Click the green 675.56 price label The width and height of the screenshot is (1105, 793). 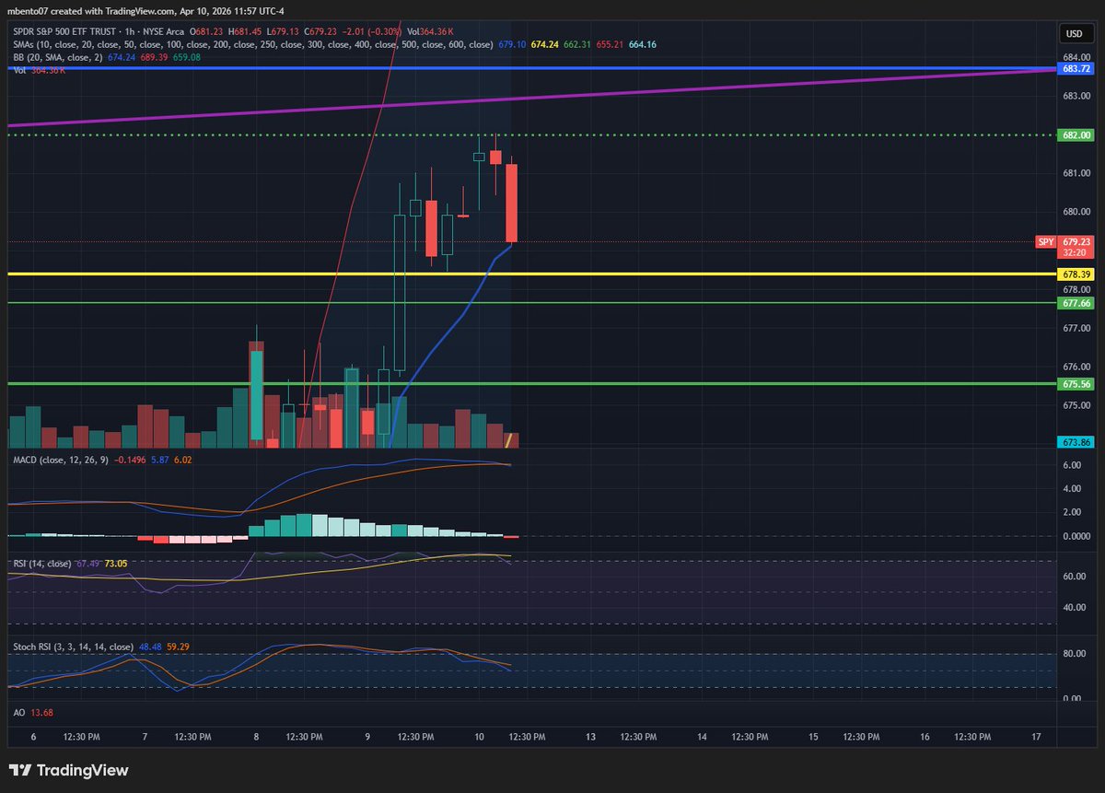click(x=1076, y=384)
